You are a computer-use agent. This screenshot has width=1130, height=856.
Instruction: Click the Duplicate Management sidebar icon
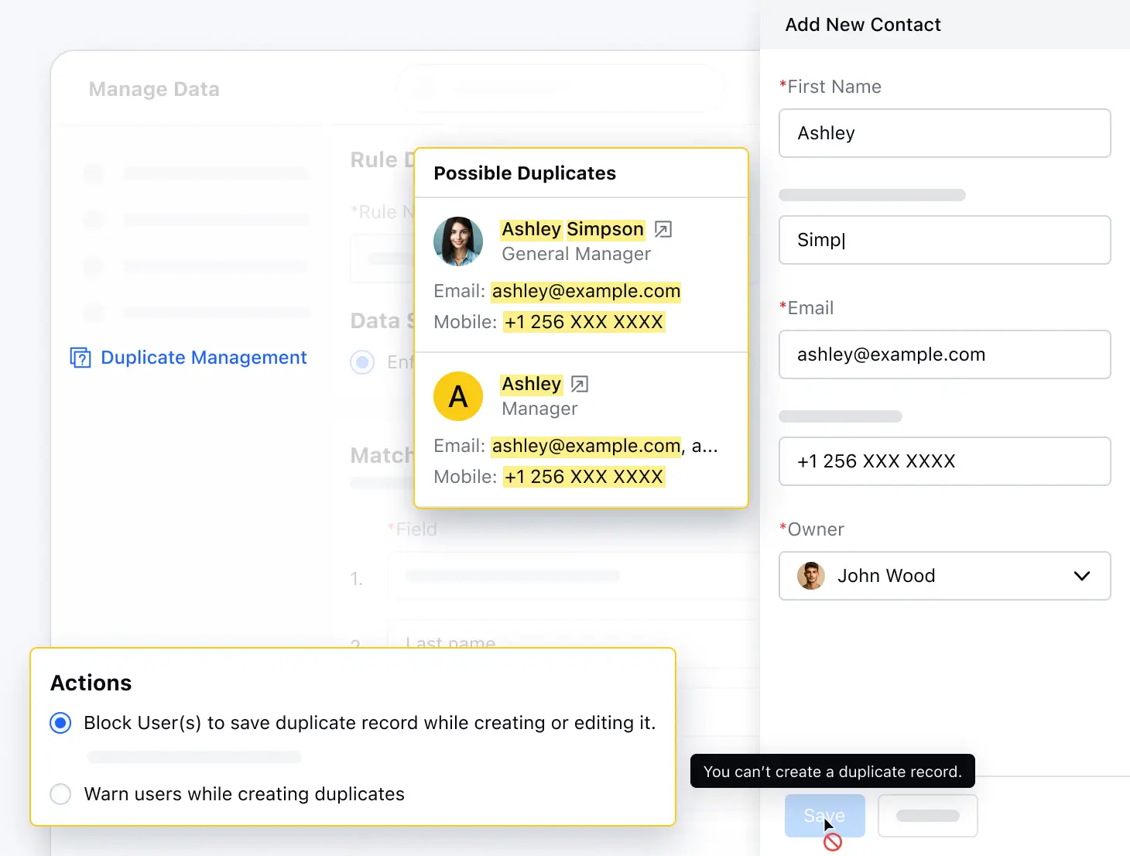pyautogui.click(x=80, y=358)
